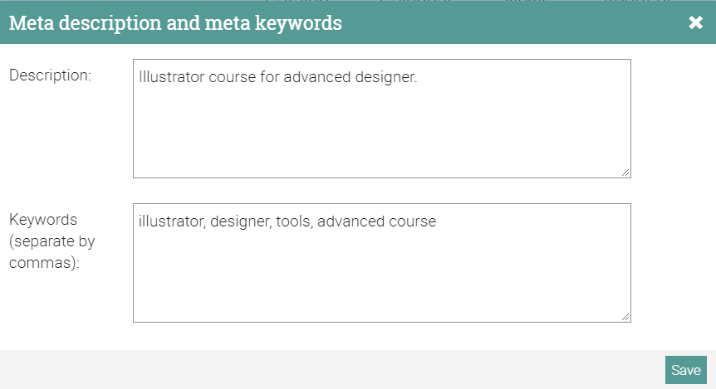Close the meta description dialog
Viewport: 716px width, 389px height.
pos(696,23)
